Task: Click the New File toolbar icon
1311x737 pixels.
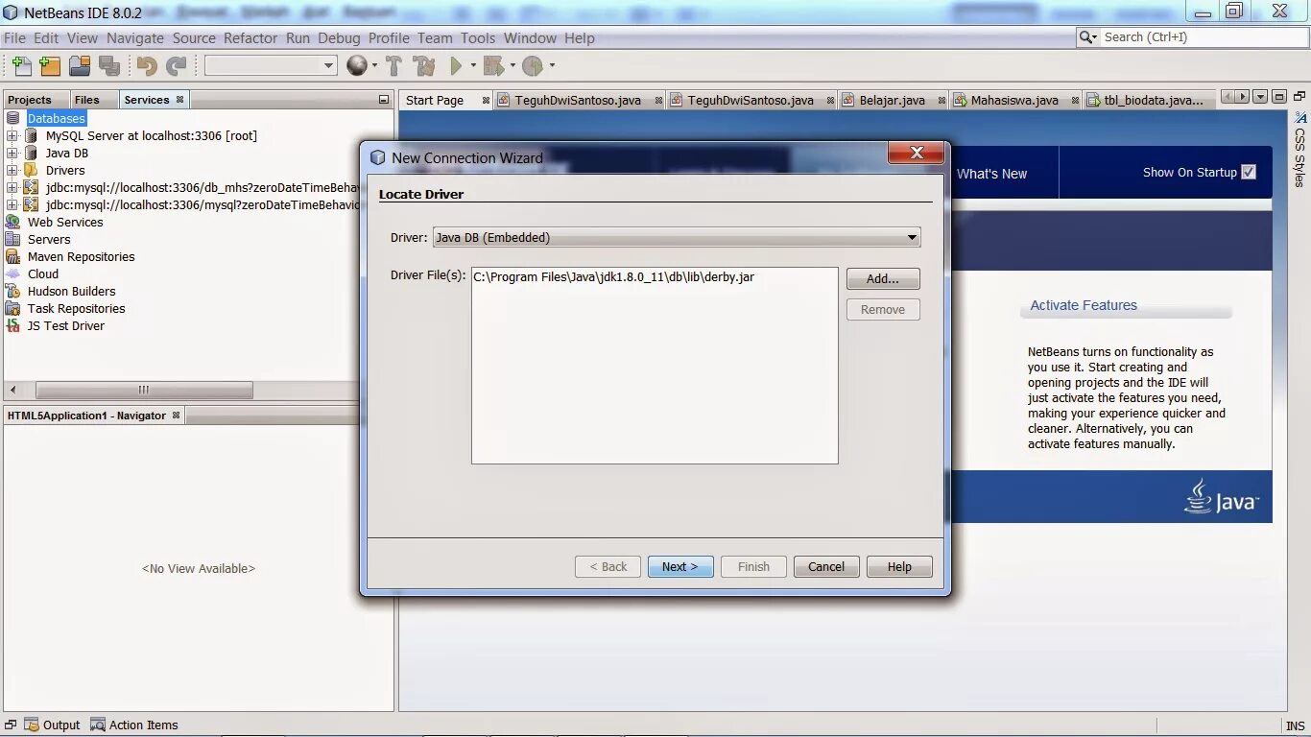Action: [x=21, y=65]
